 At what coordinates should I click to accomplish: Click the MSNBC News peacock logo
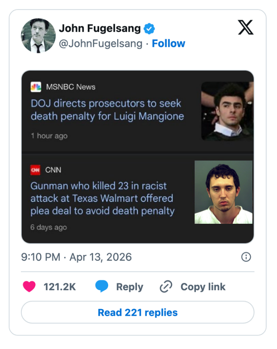pos(36,87)
